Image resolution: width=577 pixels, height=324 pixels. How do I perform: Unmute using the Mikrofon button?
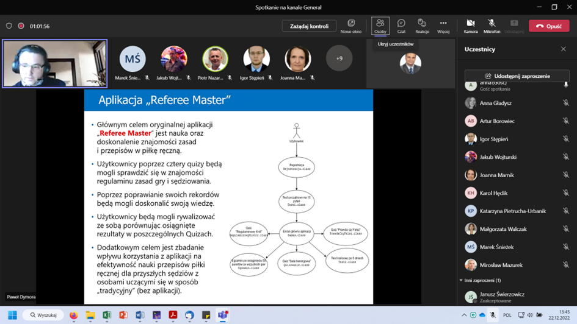point(492,26)
